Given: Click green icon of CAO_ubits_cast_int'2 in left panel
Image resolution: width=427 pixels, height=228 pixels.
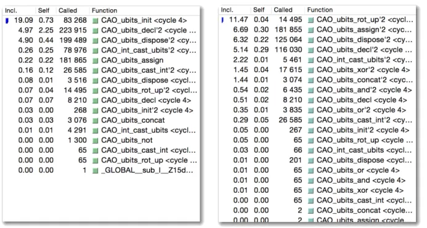Looking at the screenshot, I should click(96, 71).
